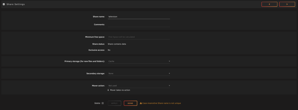Click the Minimum free space field
The width and height of the screenshot is (298, 110).
click(x=139, y=37)
